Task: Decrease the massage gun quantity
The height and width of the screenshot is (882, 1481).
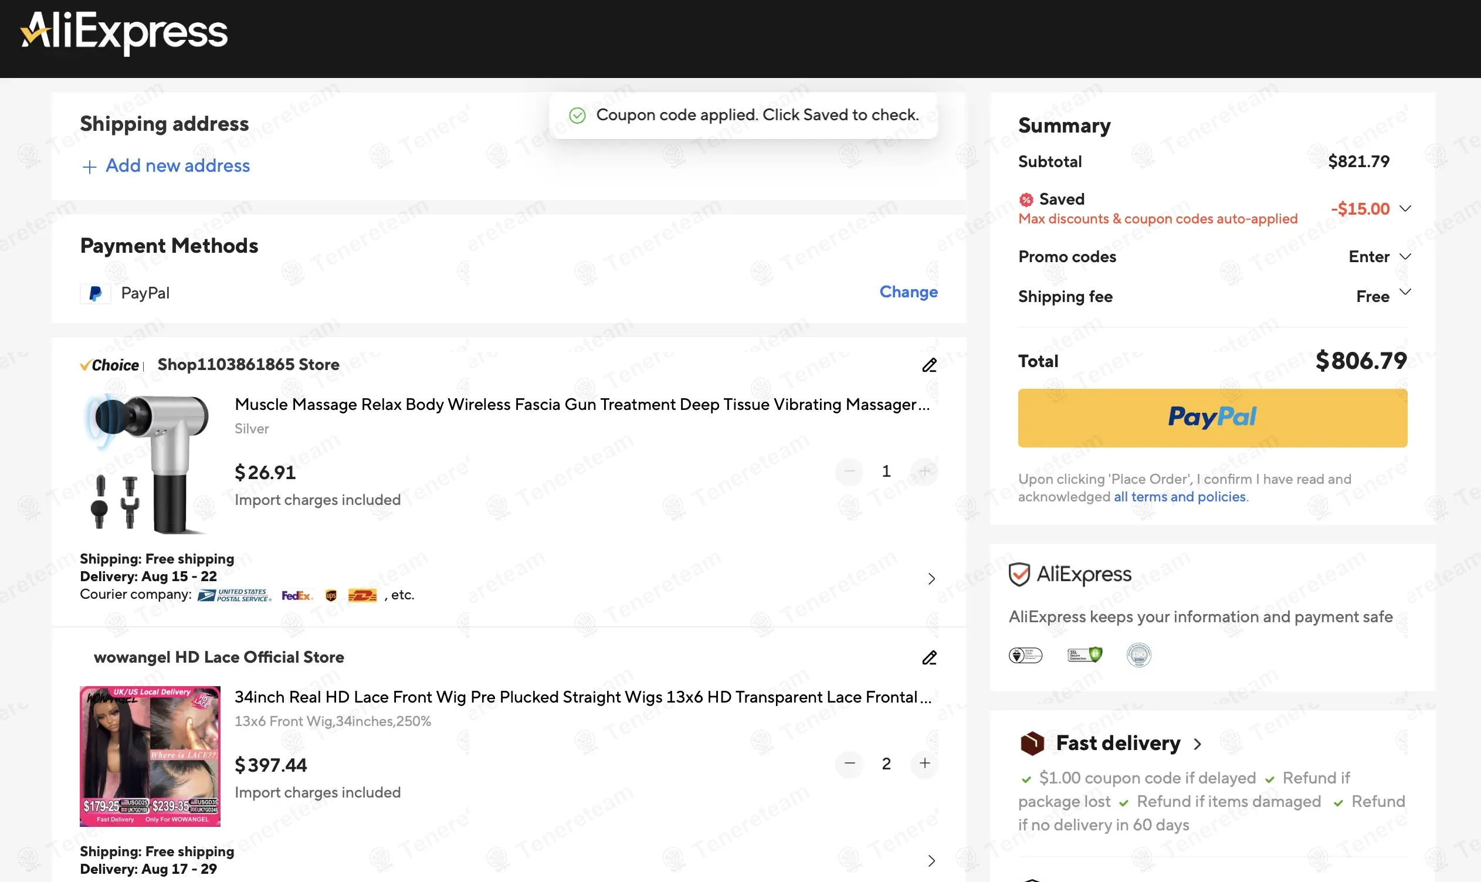Action: pyautogui.click(x=849, y=471)
